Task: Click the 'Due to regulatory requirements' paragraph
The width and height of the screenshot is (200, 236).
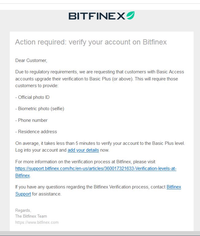Action: pos(100,79)
